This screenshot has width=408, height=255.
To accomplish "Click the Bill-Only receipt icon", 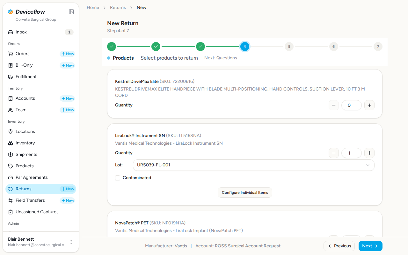I will [x=11, y=65].
